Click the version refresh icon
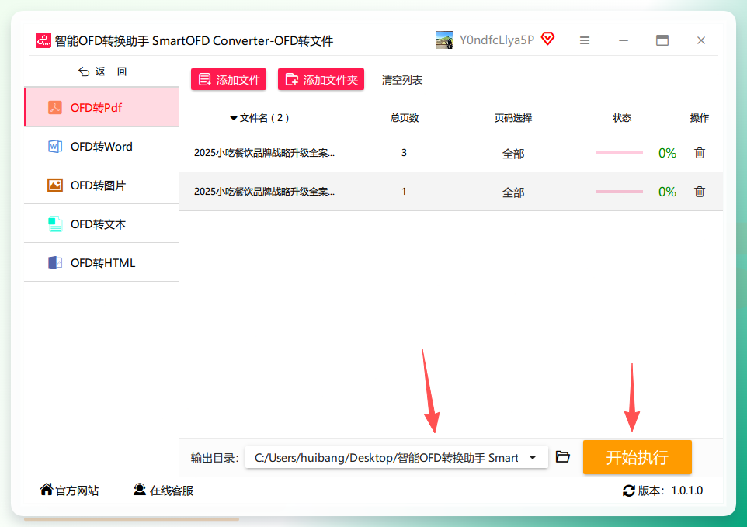Viewport: 747px width, 527px height. point(629,491)
